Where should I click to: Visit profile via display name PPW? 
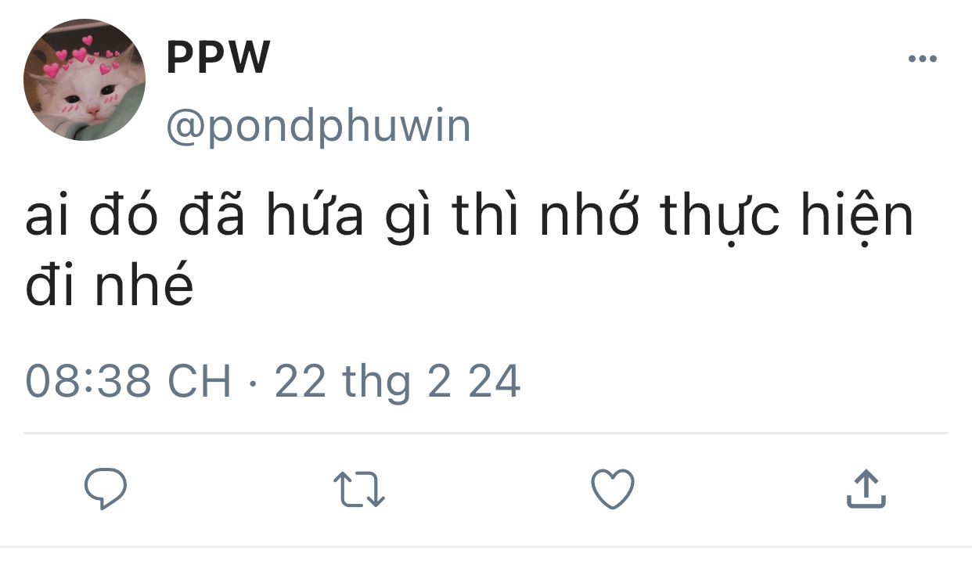218,56
